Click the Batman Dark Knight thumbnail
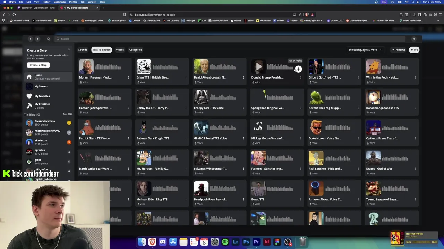444x249 pixels. (144, 128)
